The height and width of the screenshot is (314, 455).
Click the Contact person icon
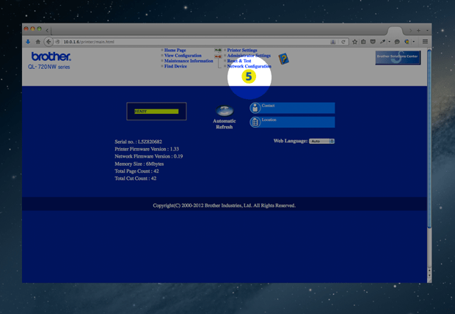click(x=255, y=108)
